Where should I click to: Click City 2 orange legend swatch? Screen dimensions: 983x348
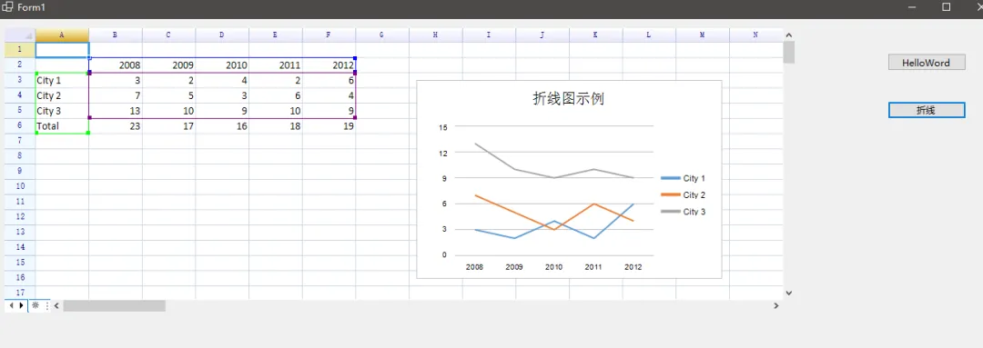tap(670, 195)
